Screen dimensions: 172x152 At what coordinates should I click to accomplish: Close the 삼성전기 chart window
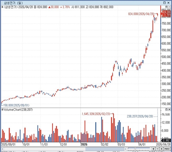(169, 3)
